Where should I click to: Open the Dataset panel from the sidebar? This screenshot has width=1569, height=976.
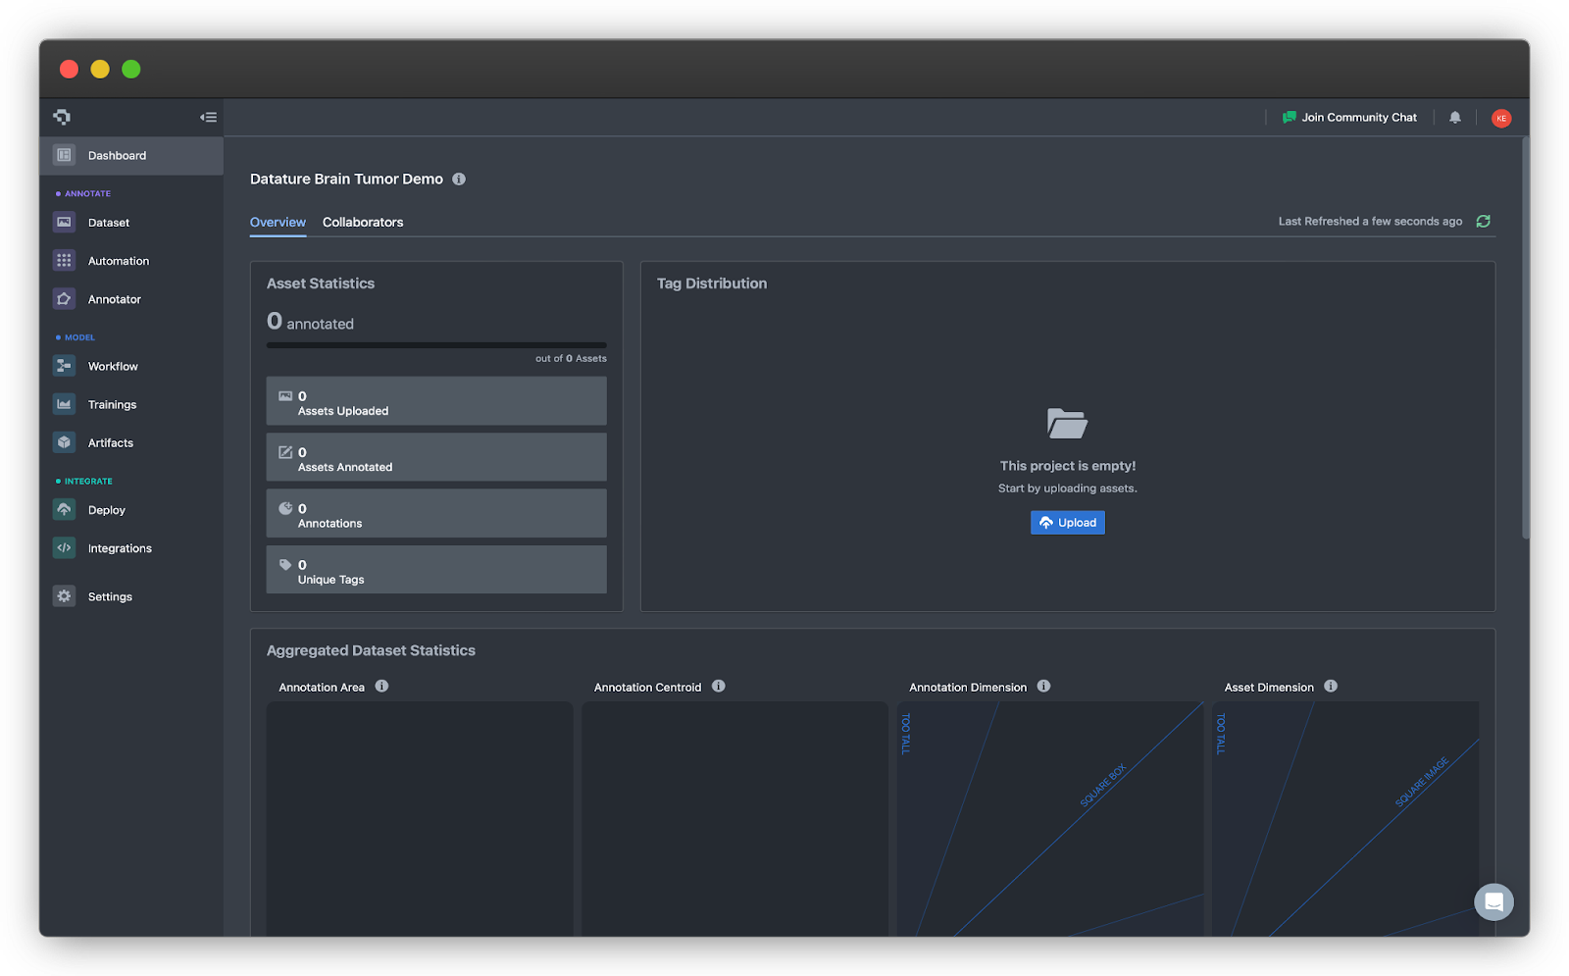coord(108,222)
